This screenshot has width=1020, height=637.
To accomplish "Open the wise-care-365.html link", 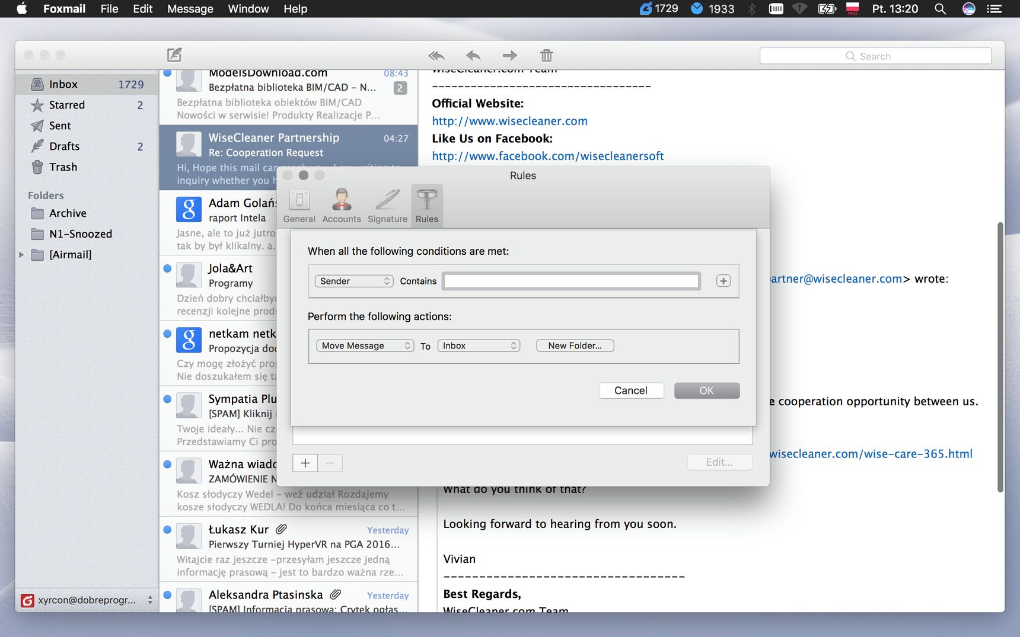I will (871, 454).
